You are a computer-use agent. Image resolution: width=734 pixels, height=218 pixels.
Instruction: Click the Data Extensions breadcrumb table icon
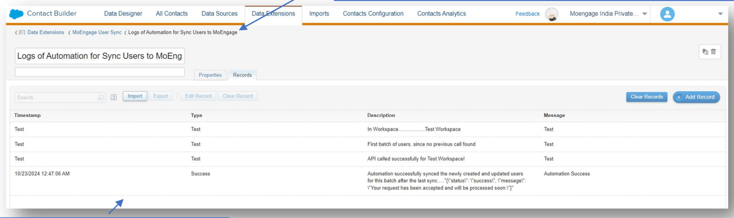[x=22, y=32]
